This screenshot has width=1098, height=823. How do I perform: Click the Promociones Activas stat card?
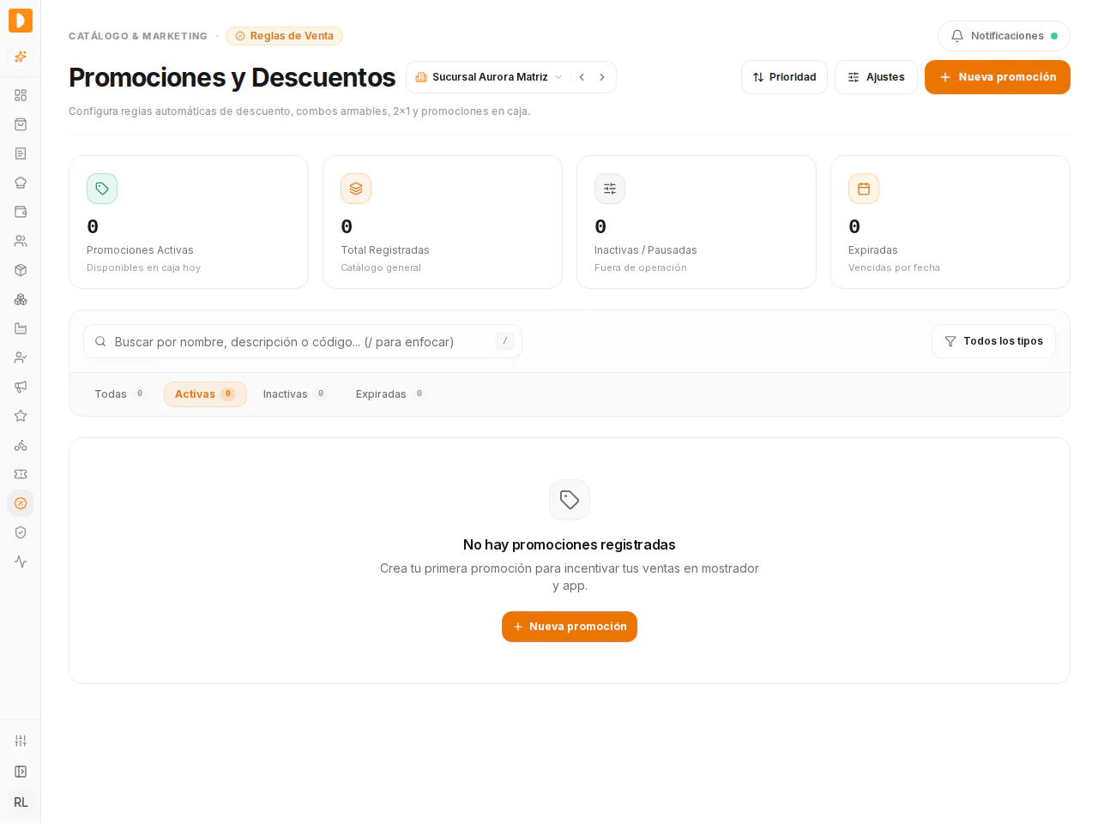click(x=189, y=222)
